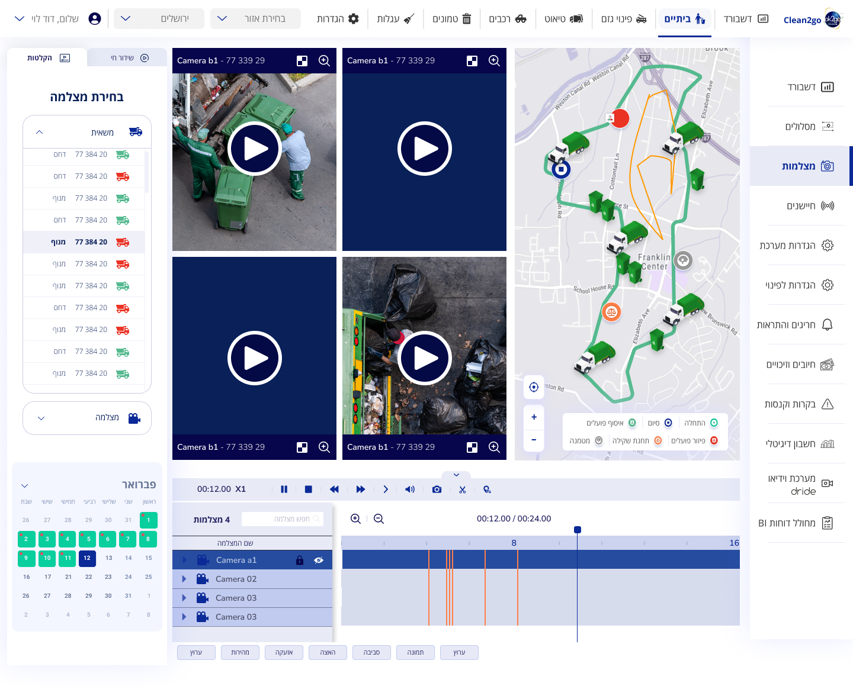Viewport: 853px width, 699px height.
Task: Click the timeline playhead handle
Action: (x=578, y=530)
